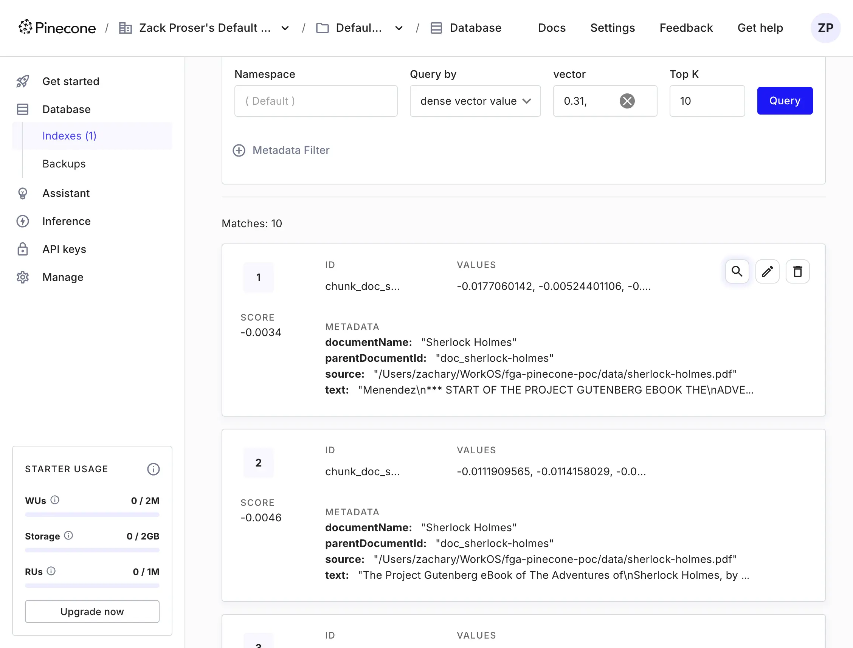Click the WUs info icon

(55, 500)
